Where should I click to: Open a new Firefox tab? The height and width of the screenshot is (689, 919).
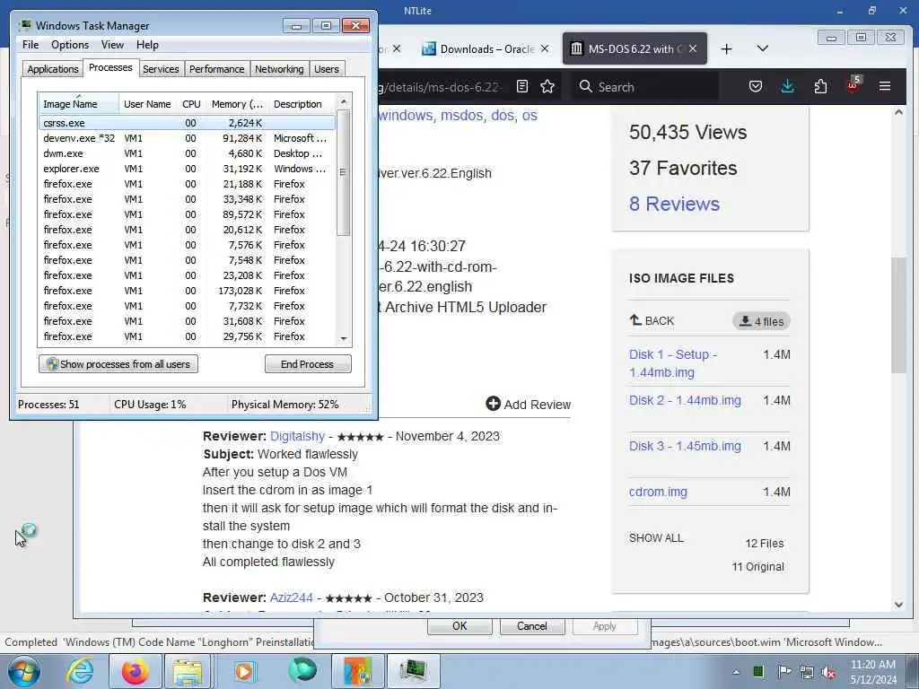[x=726, y=49]
